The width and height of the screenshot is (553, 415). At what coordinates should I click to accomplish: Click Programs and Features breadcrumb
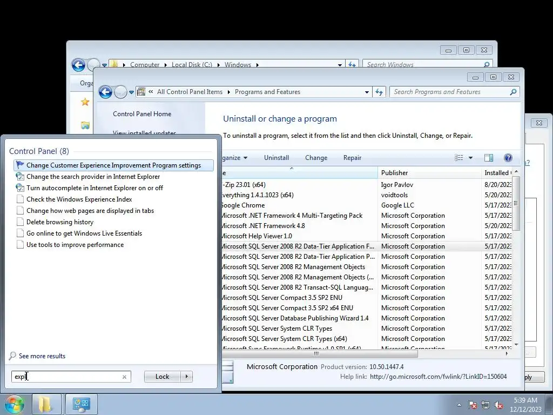[x=268, y=92]
